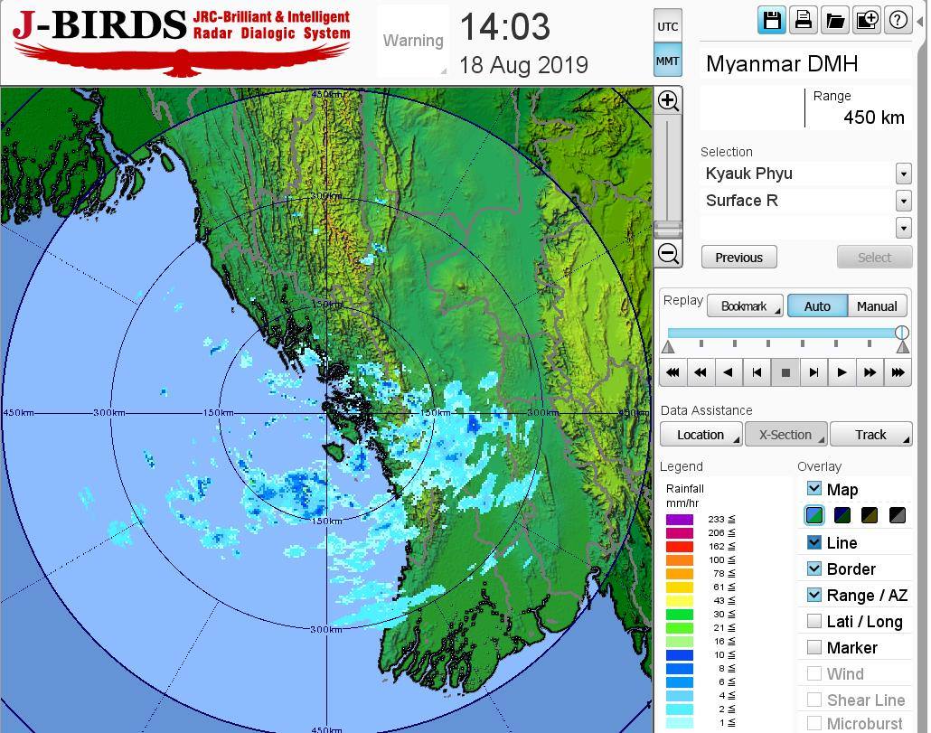This screenshot has height=733, width=931.
Task: Enable the Marker overlay
Action: (x=814, y=647)
